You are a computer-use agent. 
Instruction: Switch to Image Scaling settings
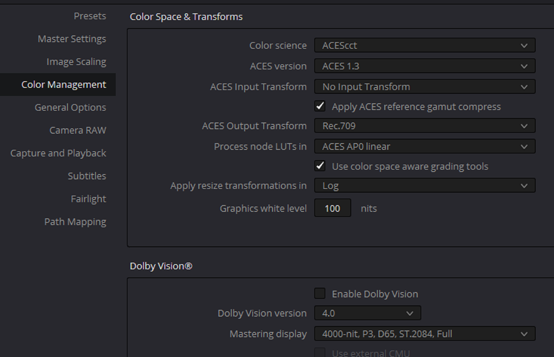(x=76, y=62)
